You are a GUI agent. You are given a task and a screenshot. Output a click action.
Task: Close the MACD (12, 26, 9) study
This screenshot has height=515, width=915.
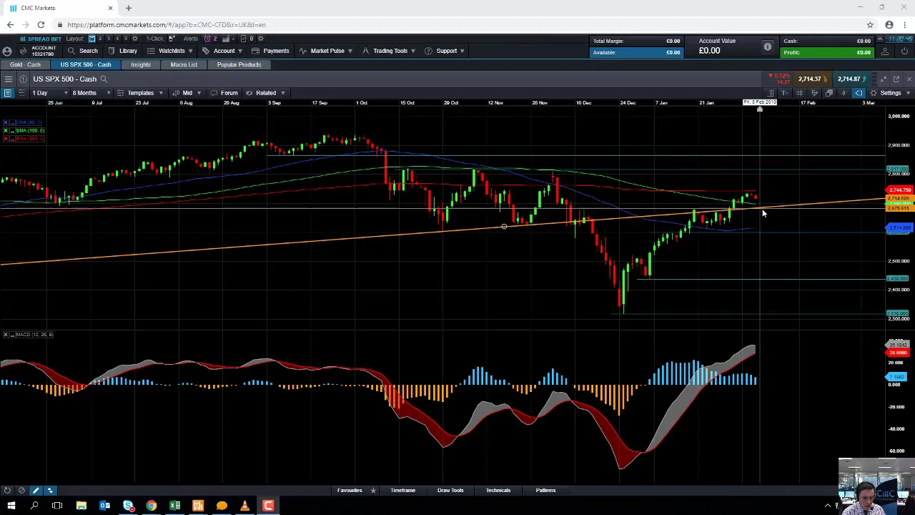pyautogui.click(x=5, y=335)
